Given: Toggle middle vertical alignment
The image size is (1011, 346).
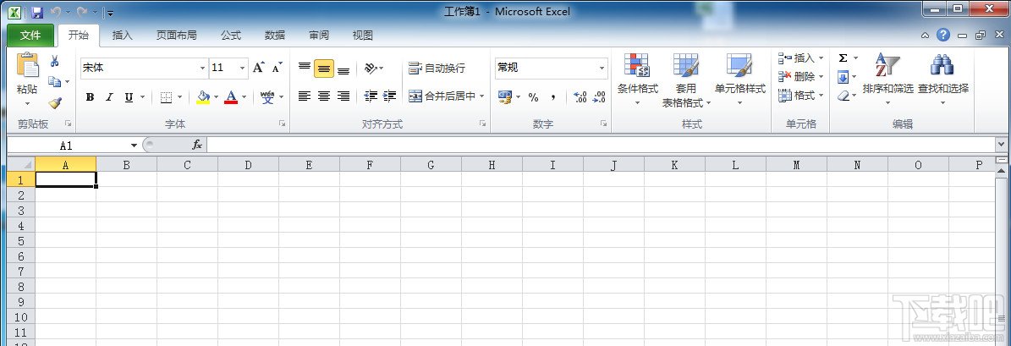Looking at the screenshot, I should coord(324,68).
